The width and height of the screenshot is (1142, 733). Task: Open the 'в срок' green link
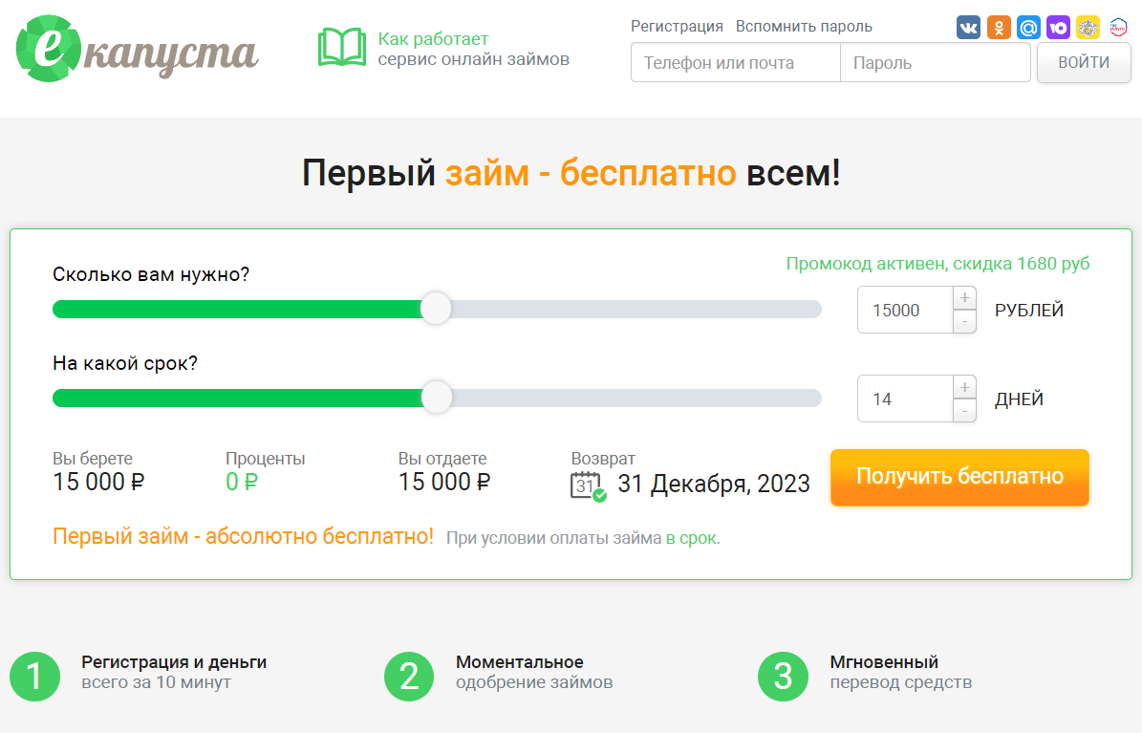(x=690, y=538)
